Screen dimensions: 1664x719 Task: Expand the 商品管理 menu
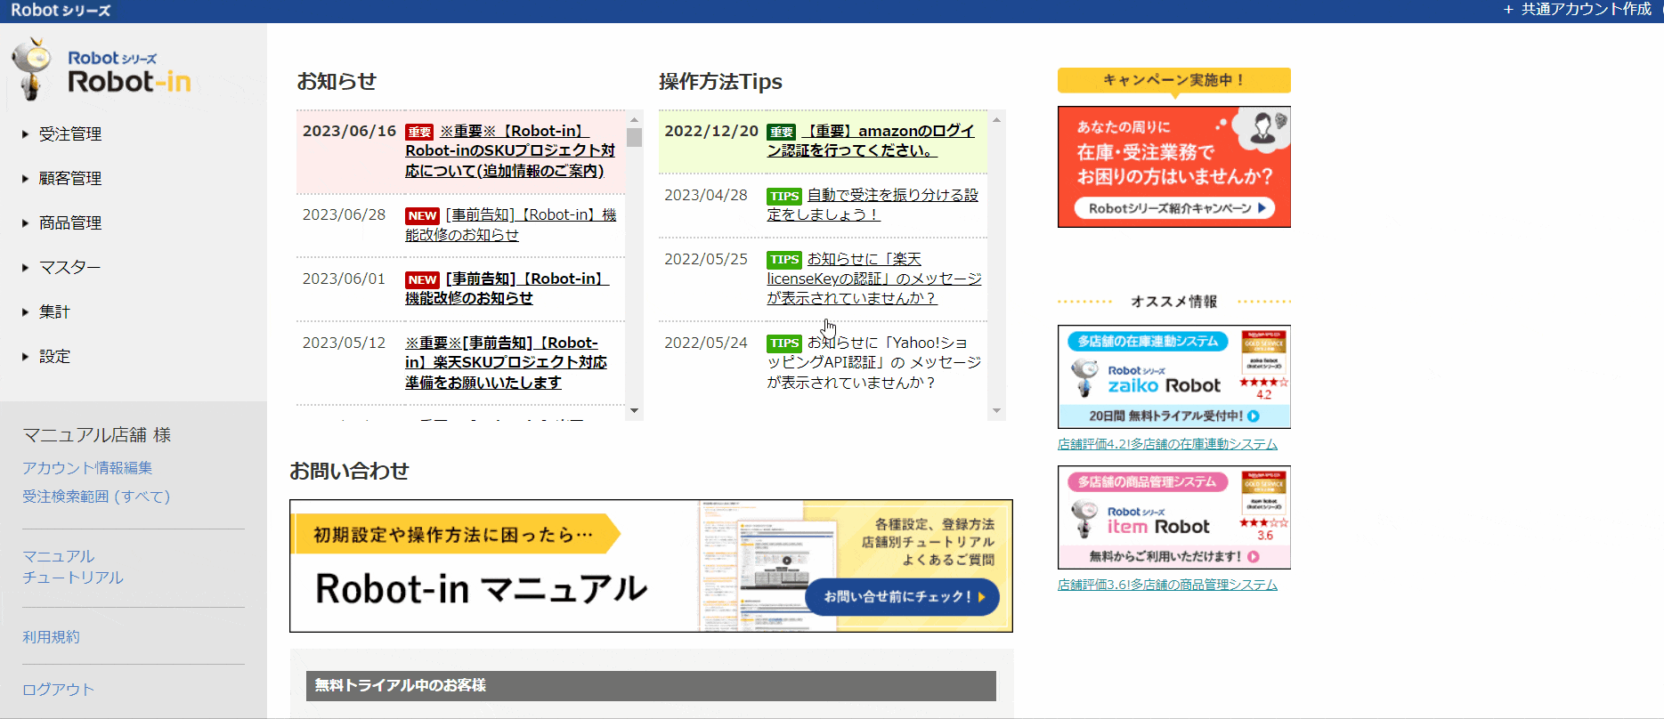tap(69, 223)
